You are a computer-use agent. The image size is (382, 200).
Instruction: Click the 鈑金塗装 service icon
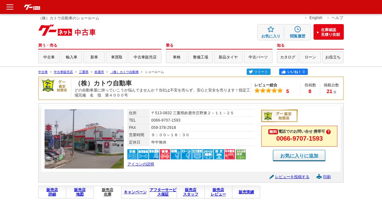pos(154,154)
